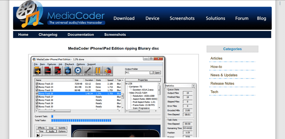Go to the Download page
285x139 pixels.
(124, 18)
